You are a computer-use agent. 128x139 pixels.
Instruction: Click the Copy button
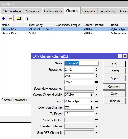tap(114, 94)
